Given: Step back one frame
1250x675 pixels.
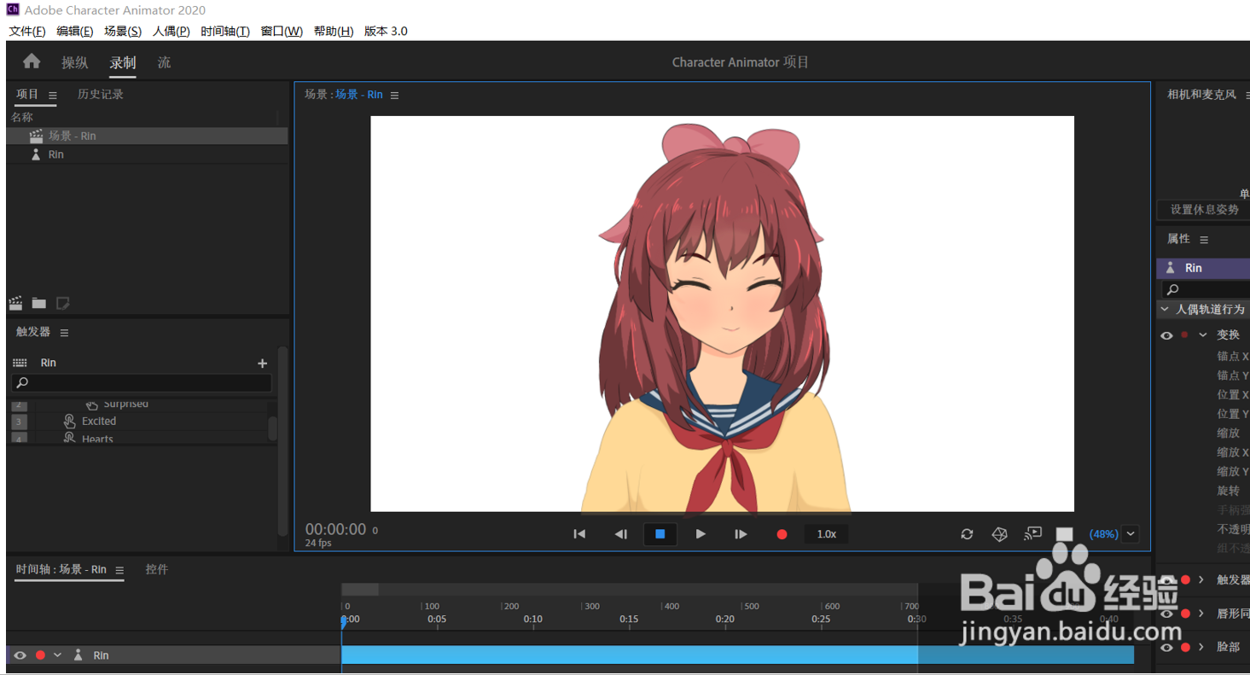Looking at the screenshot, I should (620, 534).
